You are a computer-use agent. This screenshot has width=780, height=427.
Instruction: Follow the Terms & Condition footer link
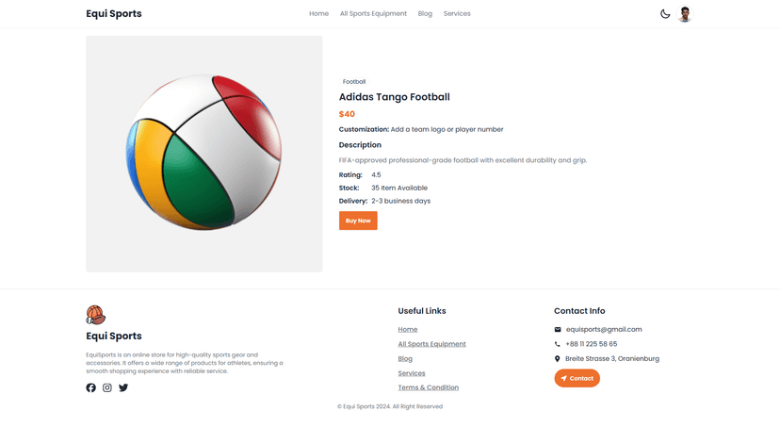click(x=428, y=387)
